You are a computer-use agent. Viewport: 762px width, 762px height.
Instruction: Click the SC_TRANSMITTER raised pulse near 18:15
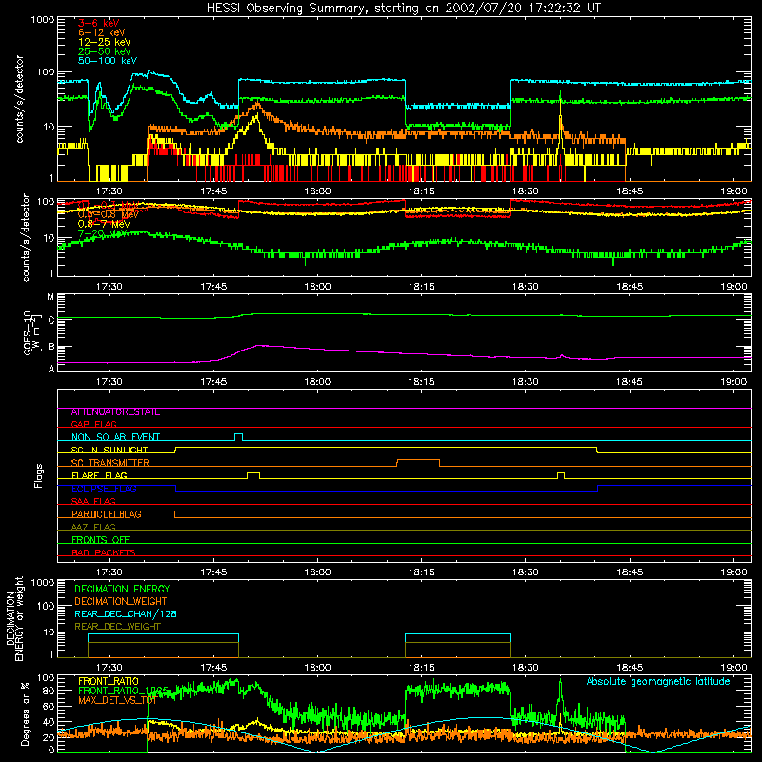(418, 463)
